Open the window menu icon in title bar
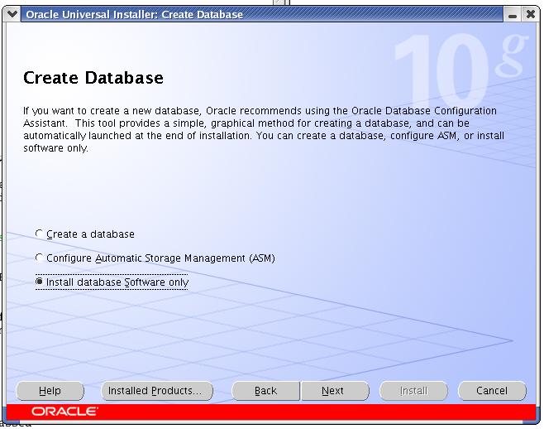 point(12,14)
